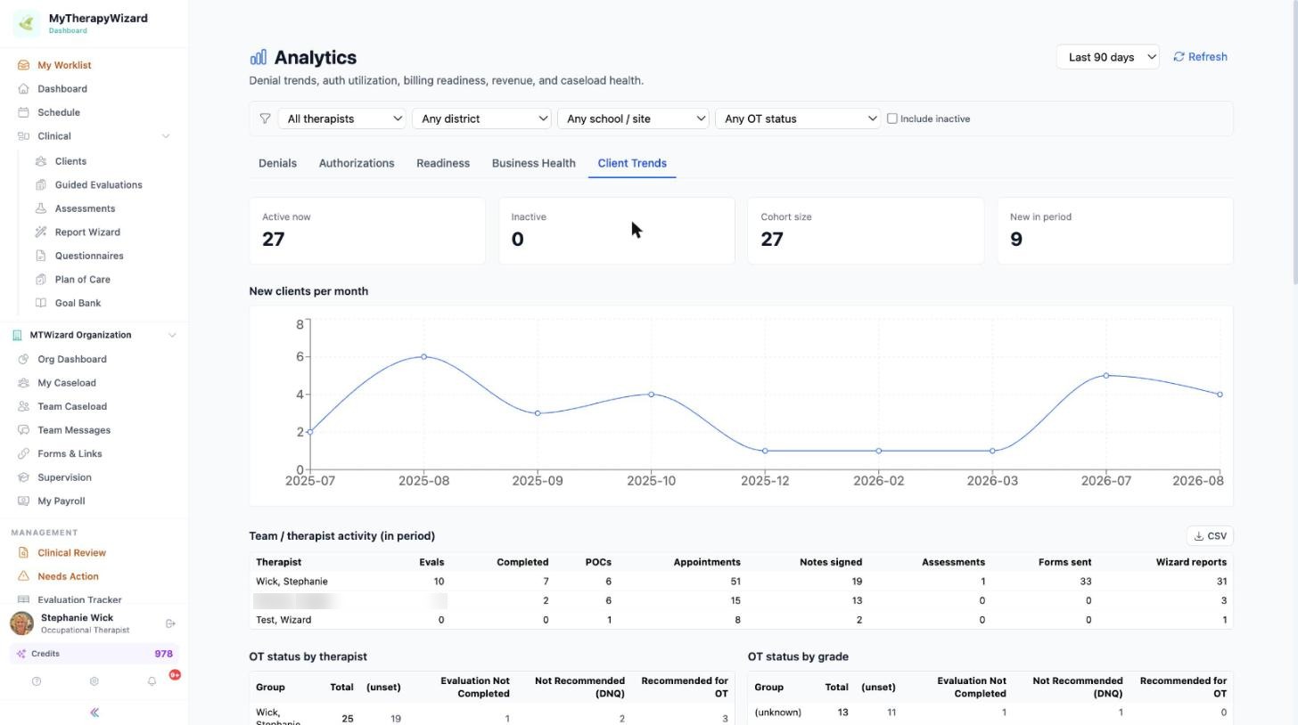Click the Org Dashboard icon
Image resolution: width=1298 pixels, height=725 pixels.
click(x=23, y=359)
